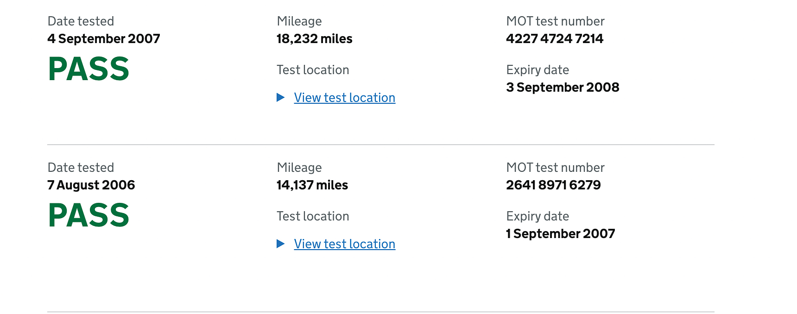Click the PASS result for 7 August 2006
This screenshot has height=314, width=797.
click(89, 215)
